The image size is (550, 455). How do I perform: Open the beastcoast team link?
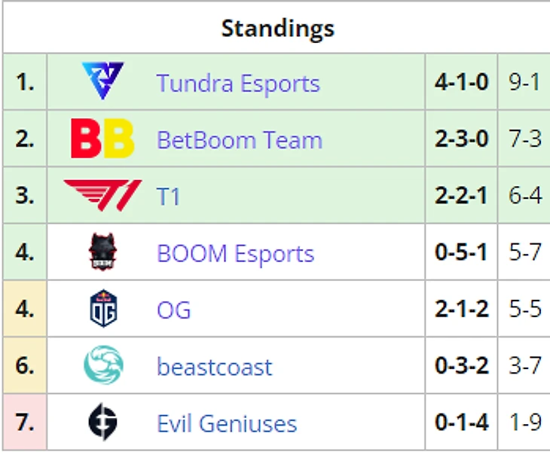tap(214, 367)
